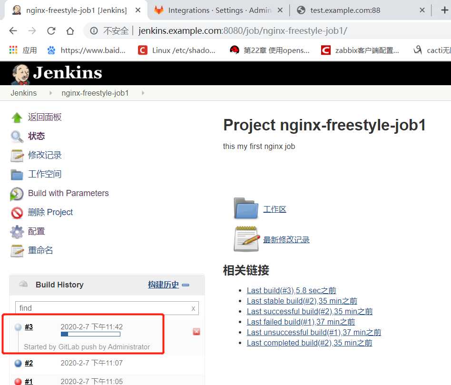The height and width of the screenshot is (385, 451).
Task: Click the blue status ball of build #2
Action: (18, 363)
